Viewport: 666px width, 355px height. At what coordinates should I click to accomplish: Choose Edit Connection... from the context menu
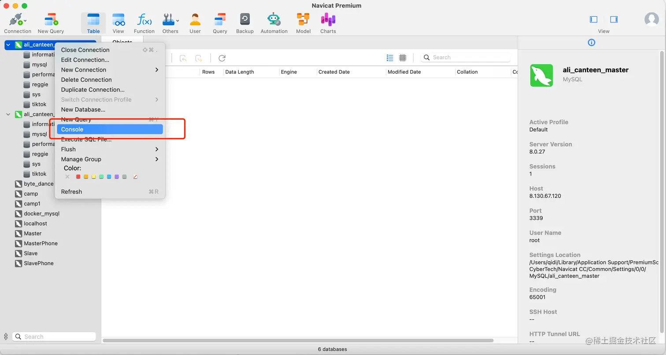click(x=110, y=60)
